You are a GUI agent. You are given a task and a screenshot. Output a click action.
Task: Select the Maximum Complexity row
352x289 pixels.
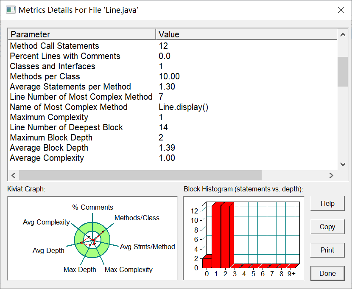pos(173,117)
